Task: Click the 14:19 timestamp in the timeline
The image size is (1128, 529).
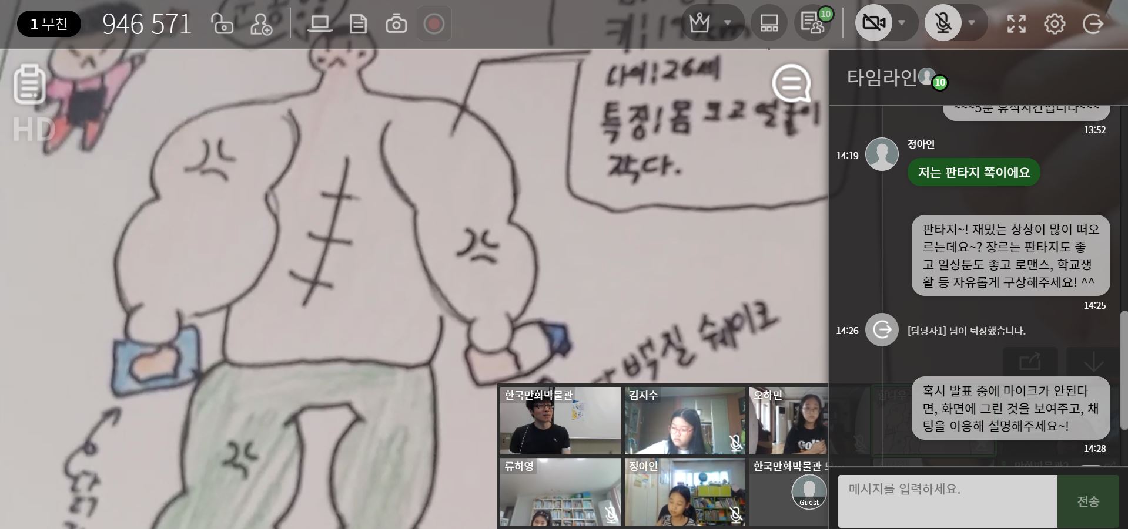Action: pos(847,156)
